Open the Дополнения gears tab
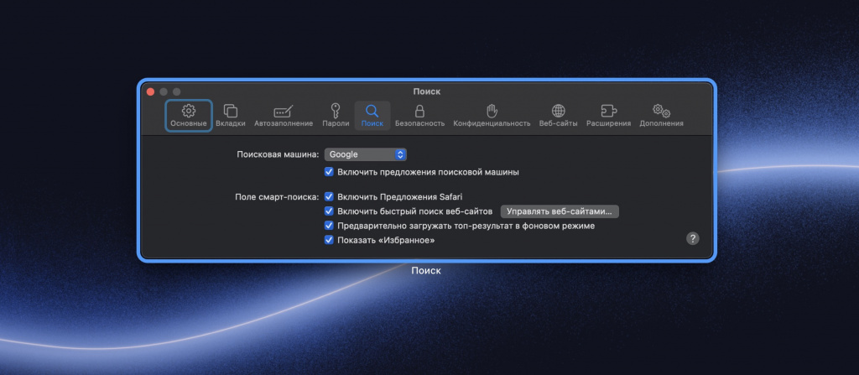Screen dimensions: 859x375 661,116
